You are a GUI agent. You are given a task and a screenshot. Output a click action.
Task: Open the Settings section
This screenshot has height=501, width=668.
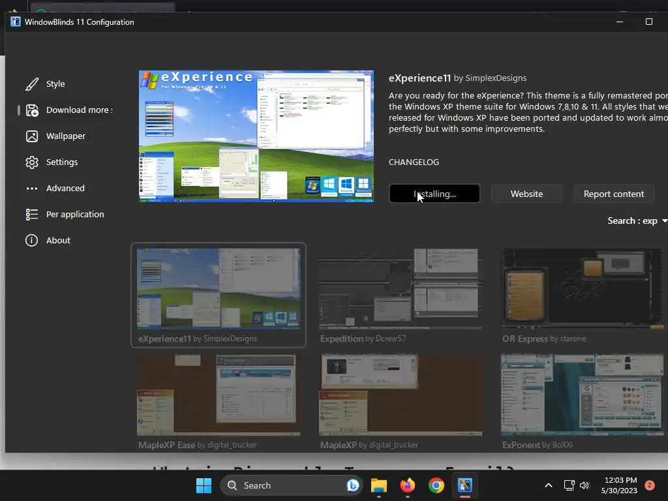click(x=62, y=162)
